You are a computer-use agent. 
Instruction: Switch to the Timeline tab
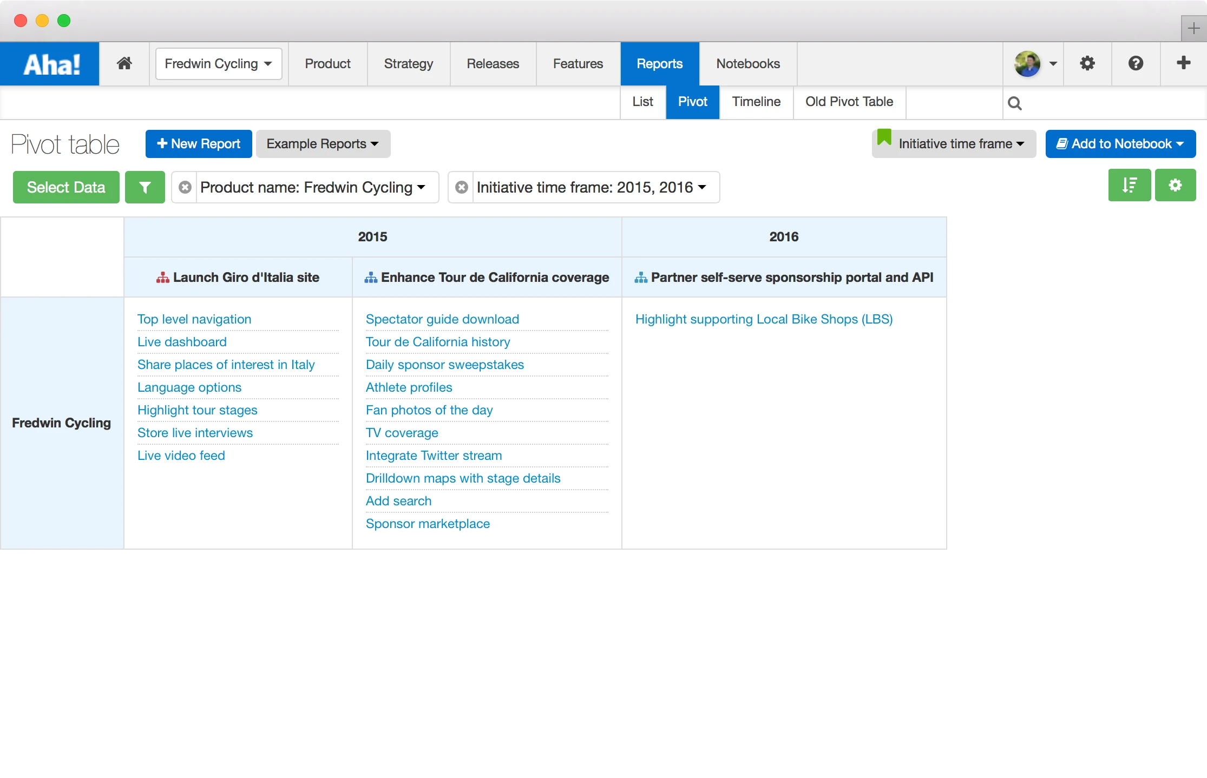click(756, 102)
